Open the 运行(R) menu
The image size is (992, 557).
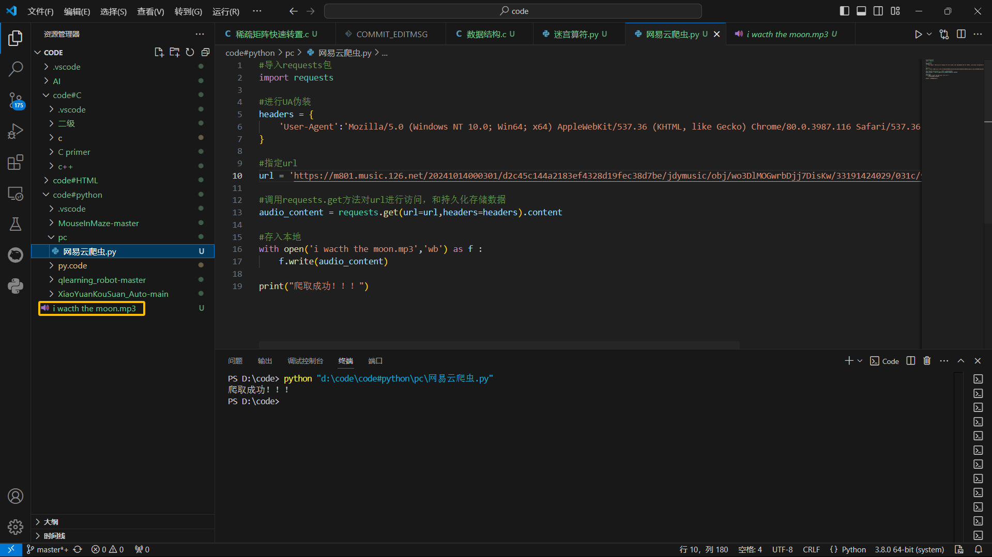point(225,11)
